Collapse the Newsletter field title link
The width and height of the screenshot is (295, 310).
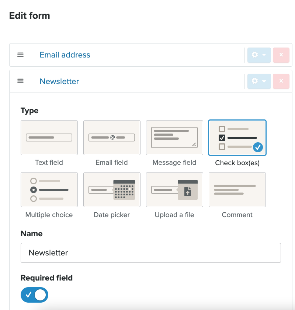pyautogui.click(x=59, y=81)
